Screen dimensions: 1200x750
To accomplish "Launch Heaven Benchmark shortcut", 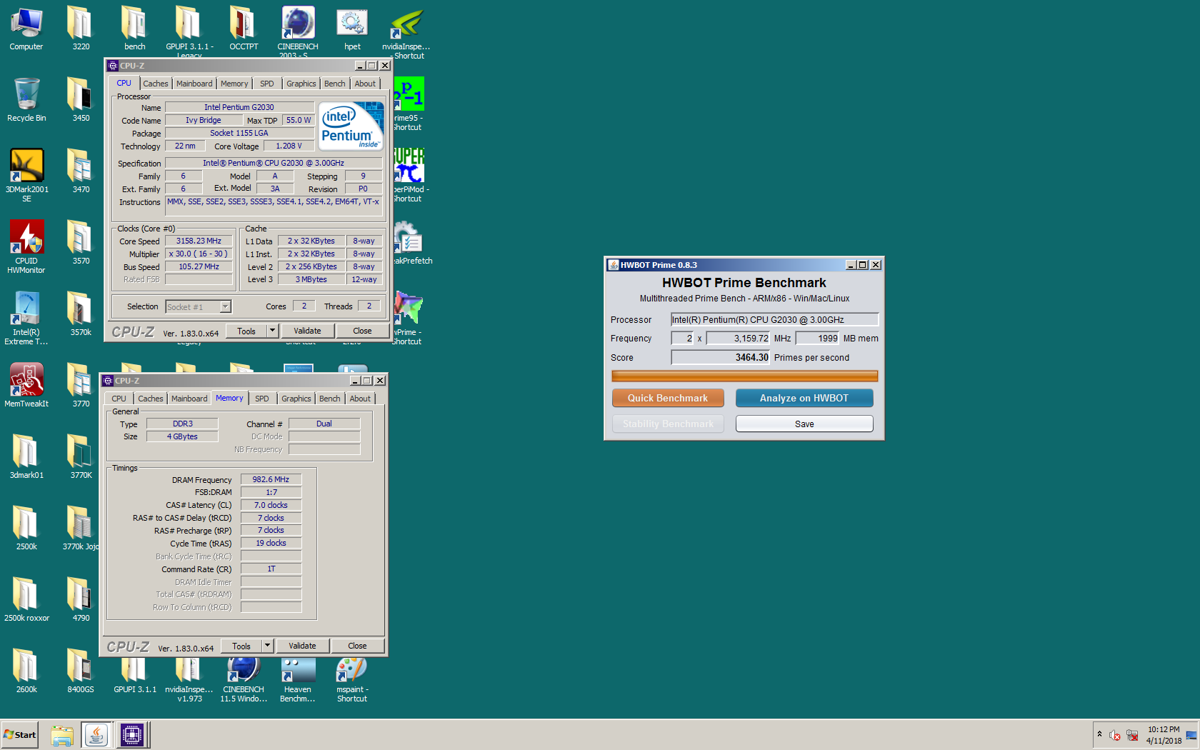I will 298,679.
